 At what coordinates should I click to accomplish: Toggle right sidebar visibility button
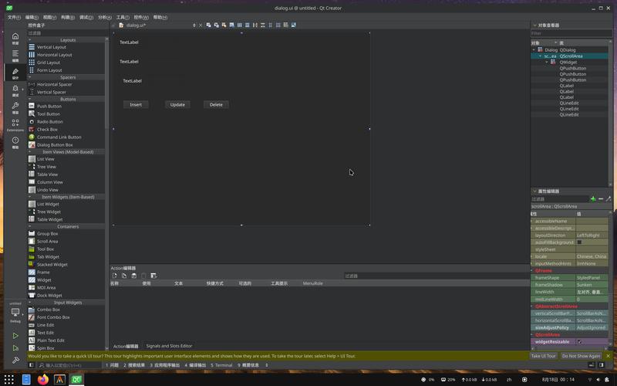[602, 365]
